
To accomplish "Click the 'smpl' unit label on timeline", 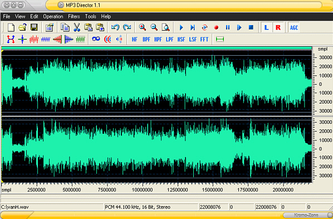I will tap(6, 190).
